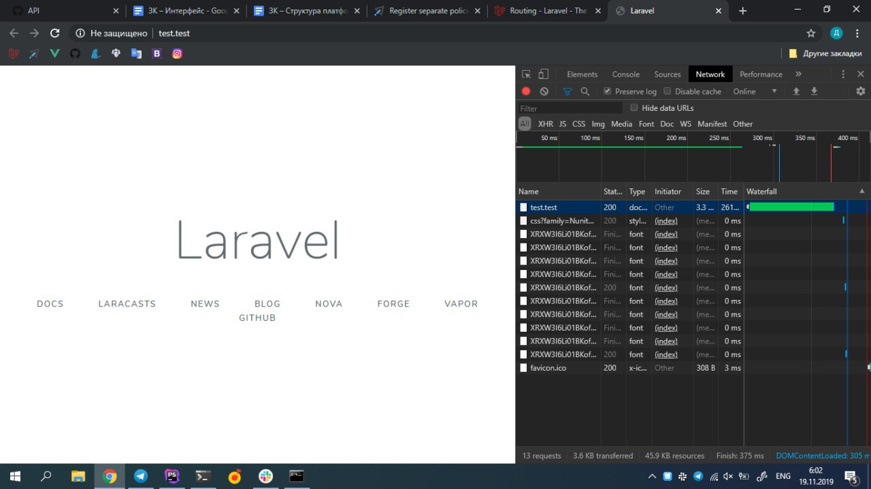This screenshot has height=489, width=871.
Task: Select the All filter type
Action: [525, 124]
